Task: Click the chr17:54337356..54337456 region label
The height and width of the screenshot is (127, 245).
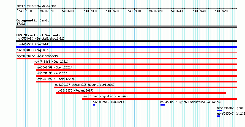Action: (36, 6)
